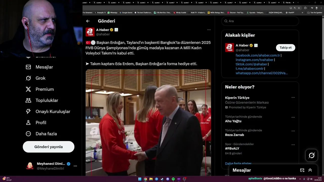Open more options for Reza Zarrab trend

coord(293,131)
